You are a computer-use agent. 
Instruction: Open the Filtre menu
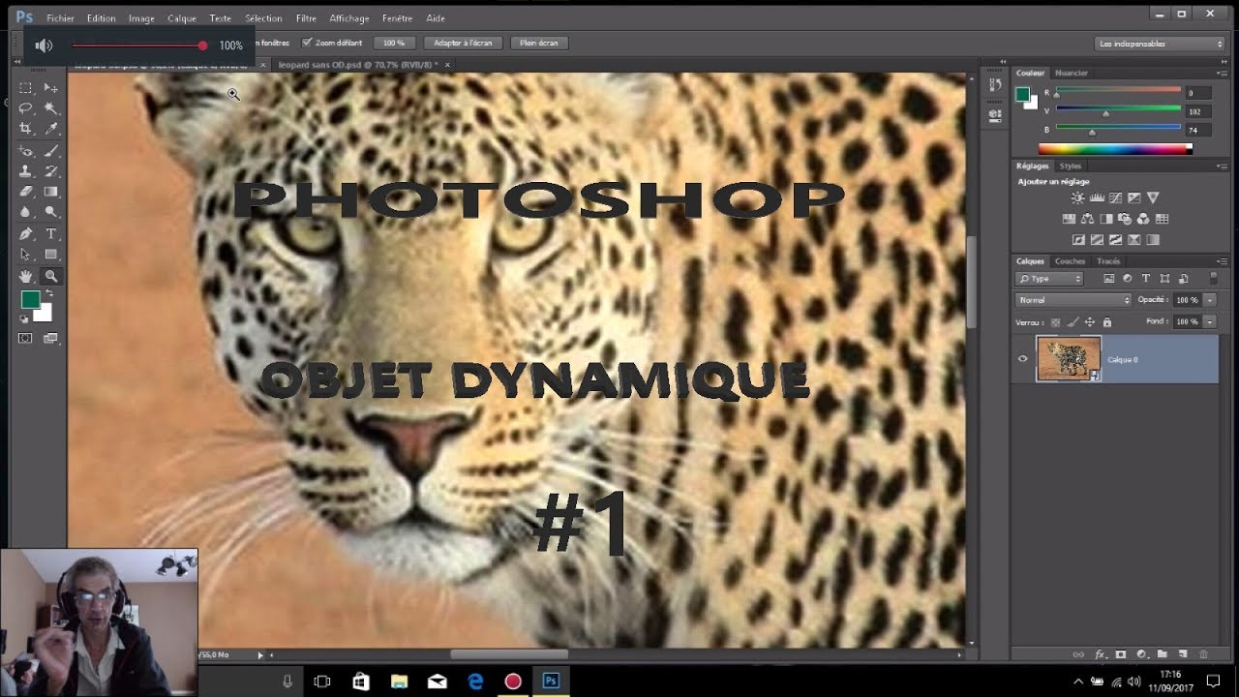(306, 18)
